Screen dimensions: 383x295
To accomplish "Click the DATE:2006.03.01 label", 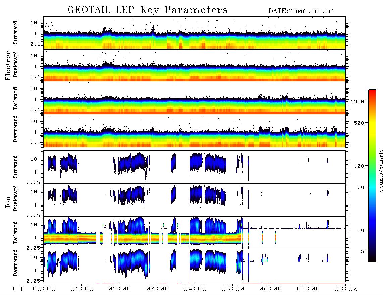I will (x=302, y=11).
